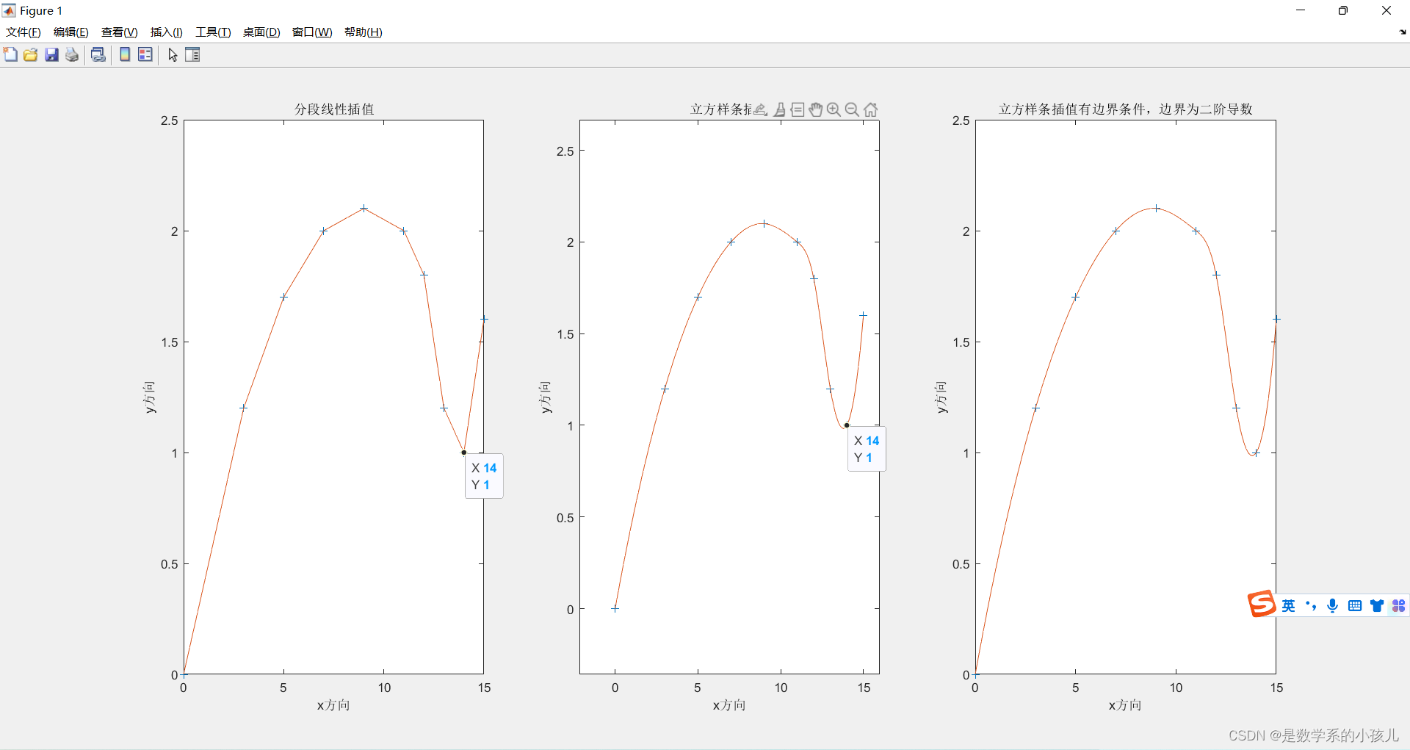Open the Property Inspector toolbar icon

point(192,54)
